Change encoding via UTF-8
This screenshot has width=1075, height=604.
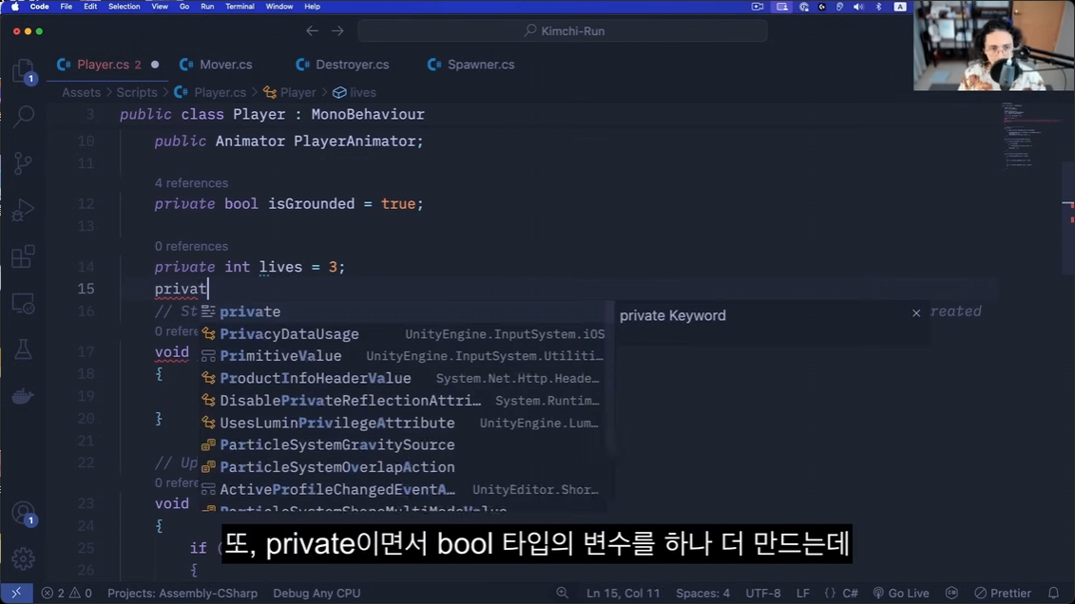click(763, 593)
